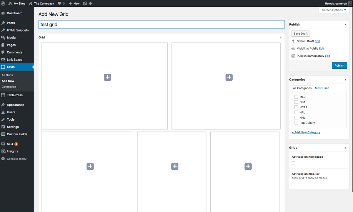The height and width of the screenshot is (212, 353).
Task: Collapse the Publish panel
Action: (x=345, y=25)
